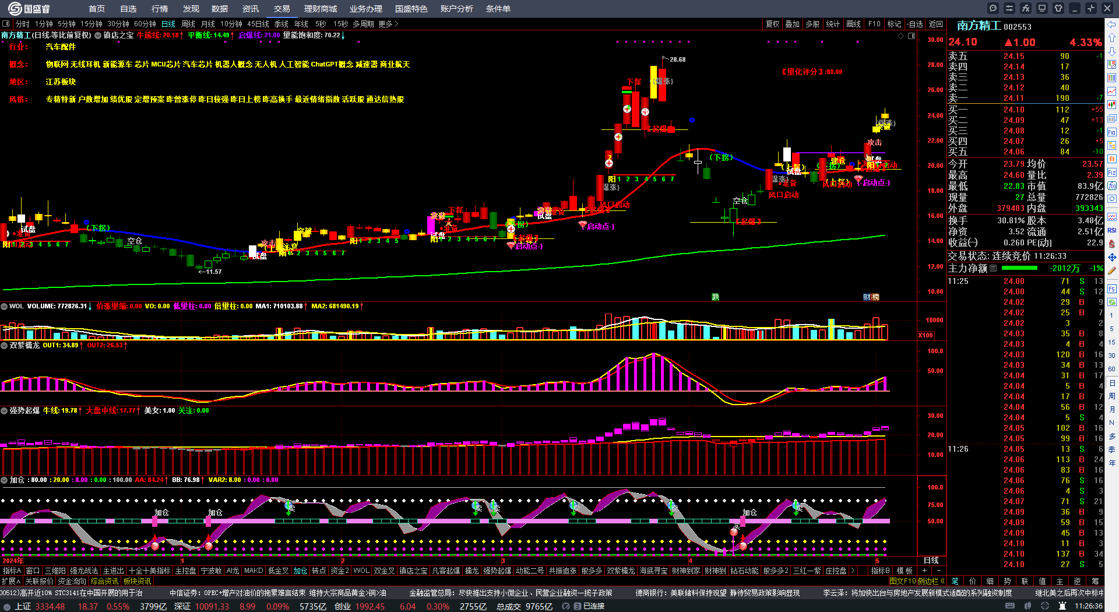The image size is (1119, 612).
Task: Open the fx formula icon in title bar
Action: (x=1026, y=8)
